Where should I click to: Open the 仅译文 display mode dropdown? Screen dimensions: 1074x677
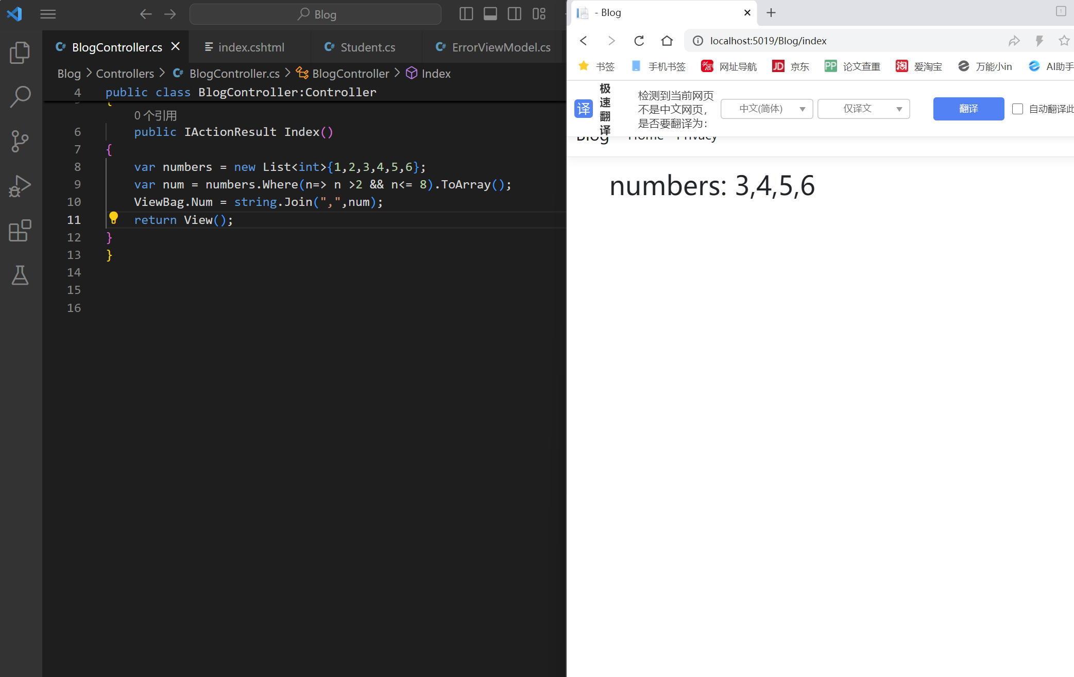pyautogui.click(x=863, y=109)
